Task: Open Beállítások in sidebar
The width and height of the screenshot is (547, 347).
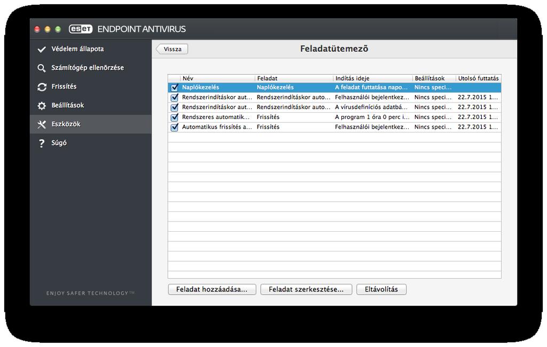Action: click(91, 106)
